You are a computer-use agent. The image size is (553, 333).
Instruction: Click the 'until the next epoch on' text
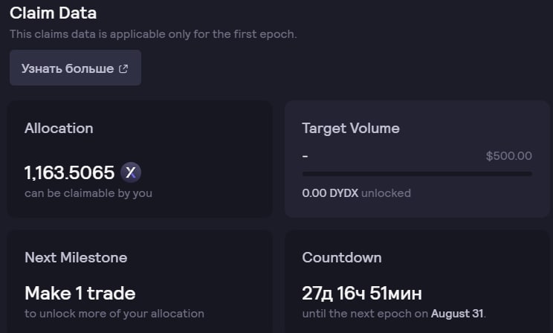[x=364, y=314]
